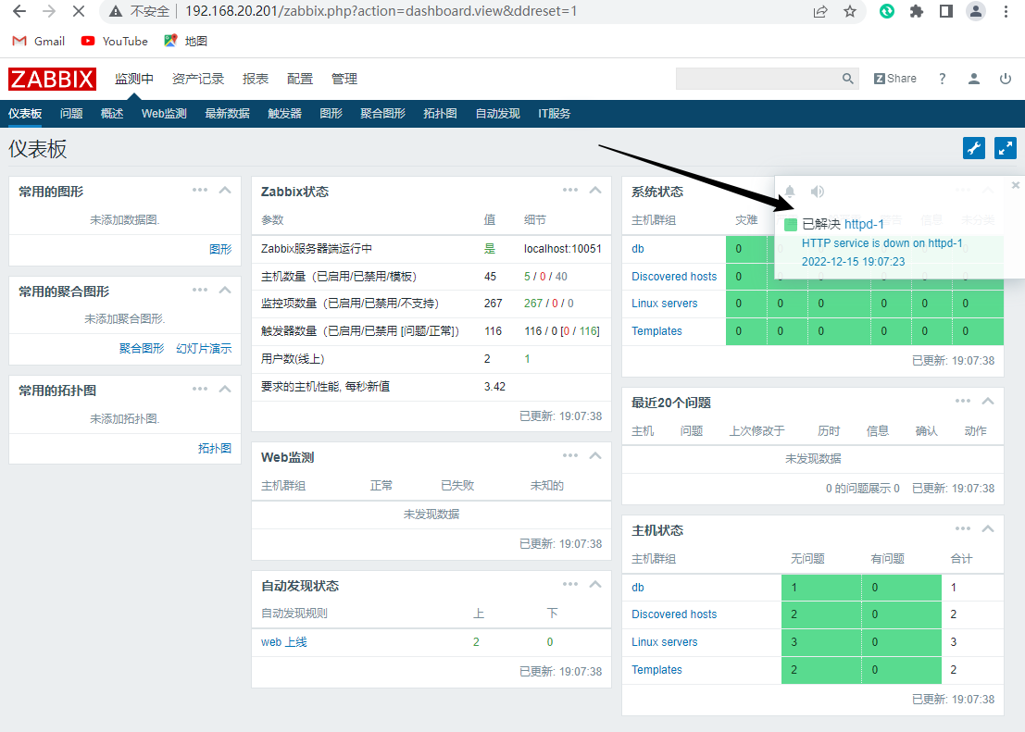Click the Zabbix logo
Image resolution: width=1025 pixels, height=732 pixels.
pos(52,79)
